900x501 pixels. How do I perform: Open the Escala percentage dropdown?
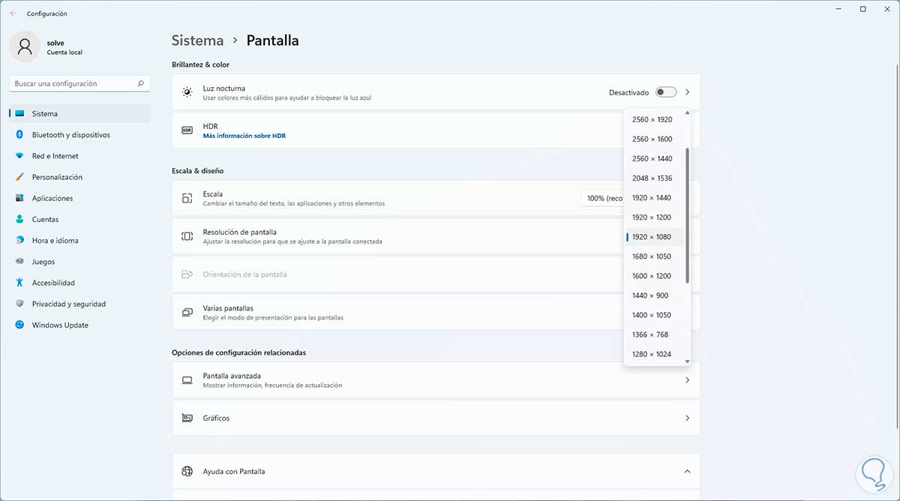tap(602, 198)
